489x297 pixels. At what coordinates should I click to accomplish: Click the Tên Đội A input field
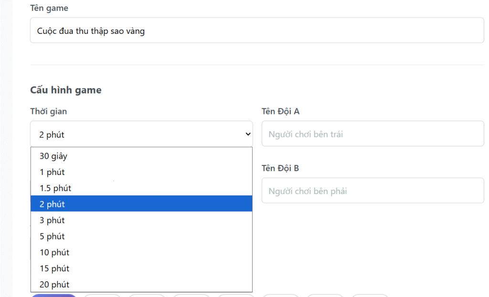click(372, 134)
